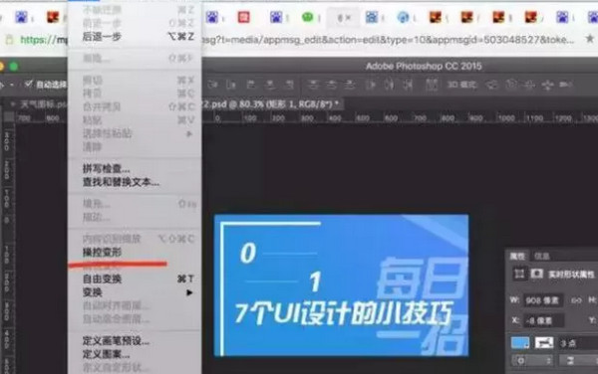
Task: Switch to the 天气图标.psd document tab
Action: [x=40, y=104]
